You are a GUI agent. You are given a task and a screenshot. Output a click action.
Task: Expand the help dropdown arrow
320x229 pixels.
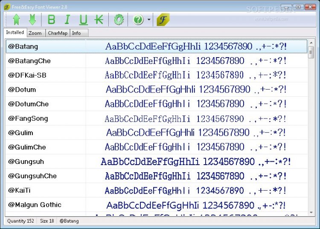coord(149,20)
